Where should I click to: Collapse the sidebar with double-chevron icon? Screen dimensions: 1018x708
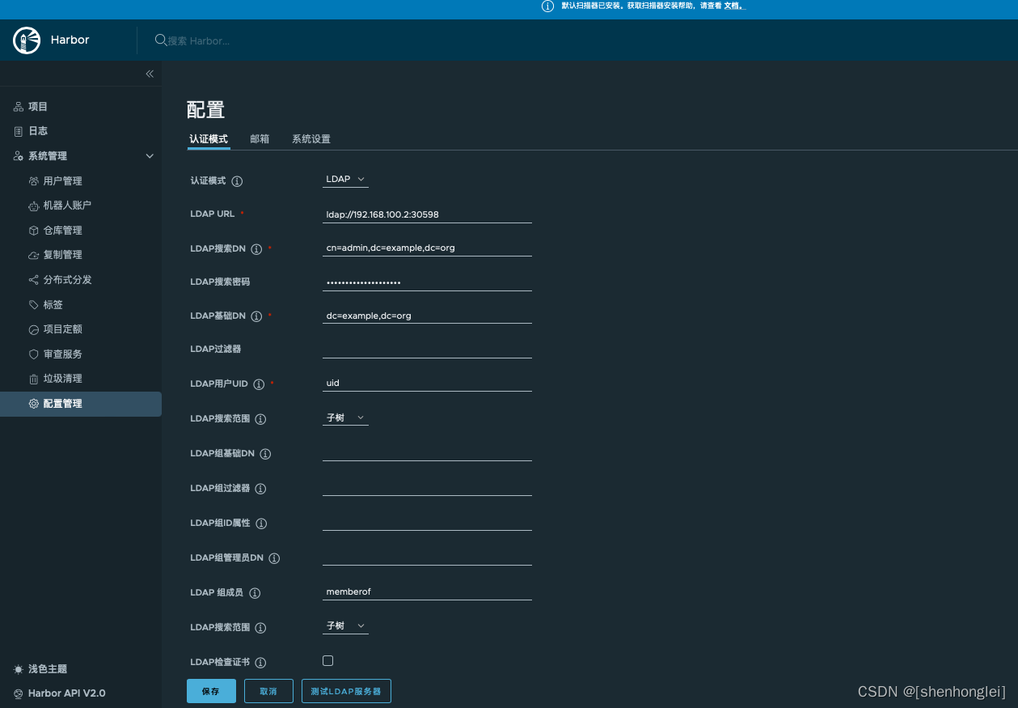[150, 74]
